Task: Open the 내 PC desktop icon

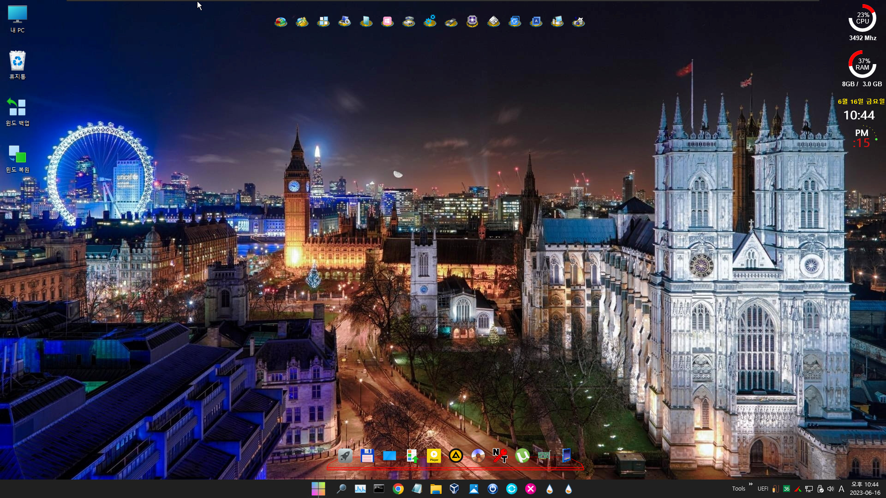Action: 18,19
